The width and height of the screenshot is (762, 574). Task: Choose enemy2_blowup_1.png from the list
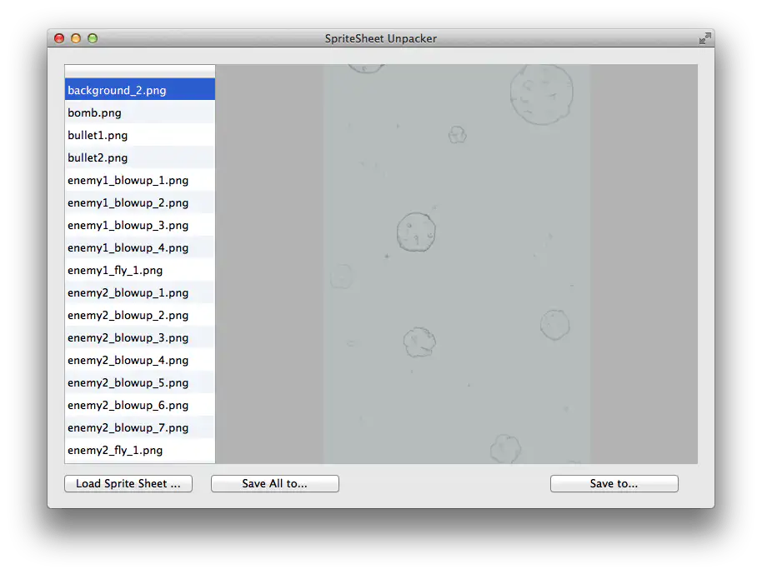139,292
